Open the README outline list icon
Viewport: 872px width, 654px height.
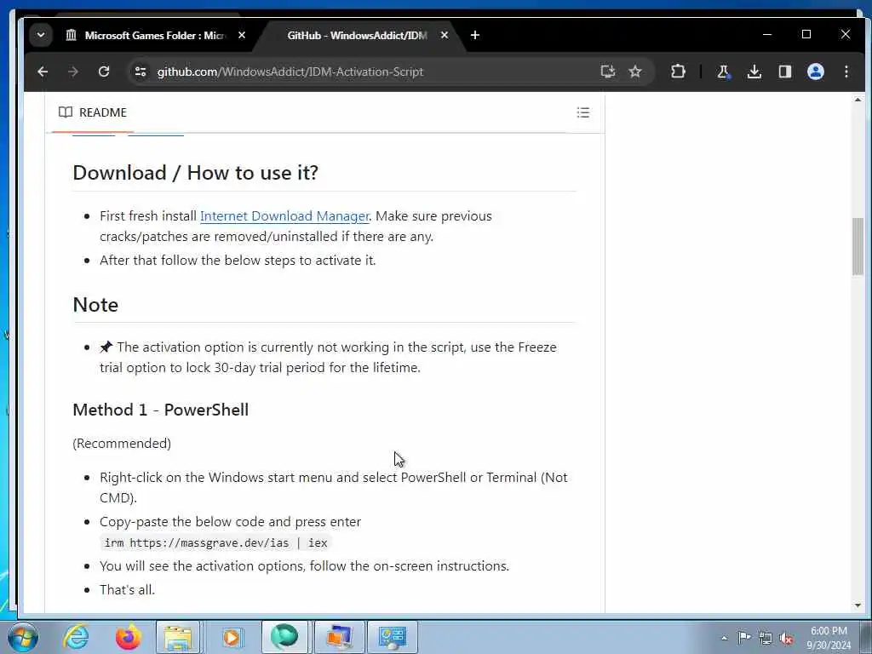(582, 113)
